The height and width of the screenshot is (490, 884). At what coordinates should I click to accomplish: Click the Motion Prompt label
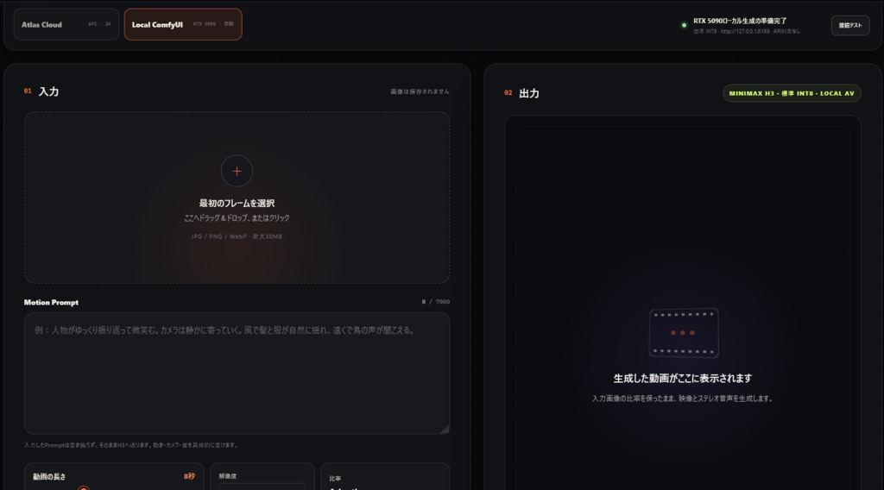tap(51, 303)
